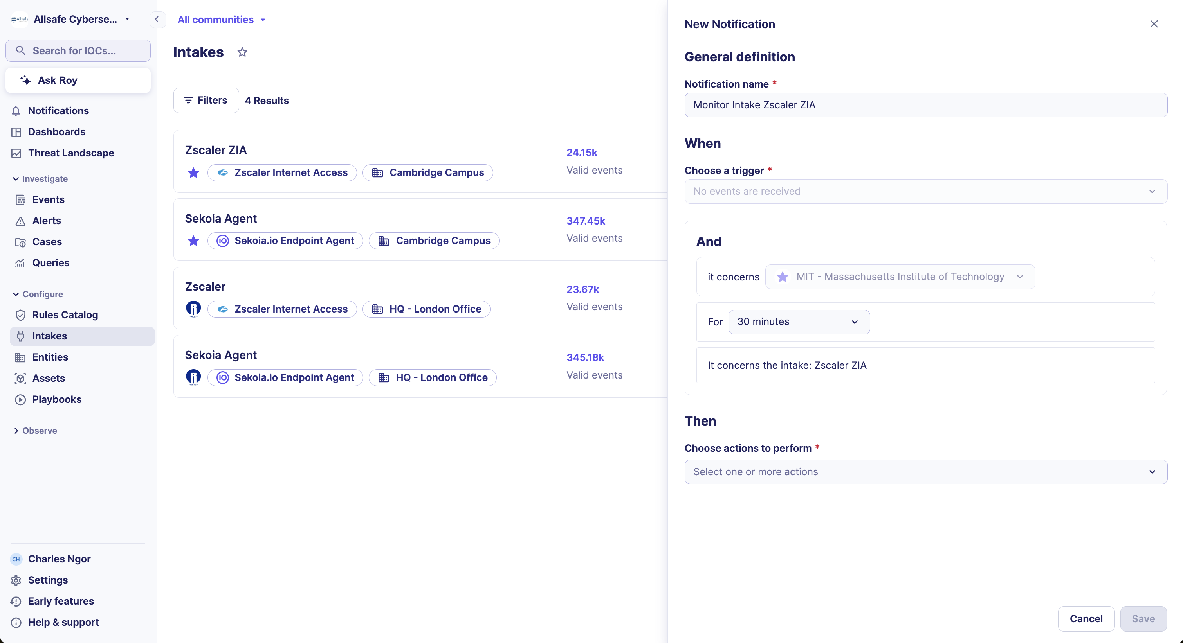This screenshot has height=643, width=1183.
Task: Favorite the Intakes page via its star
Action: pyautogui.click(x=242, y=52)
